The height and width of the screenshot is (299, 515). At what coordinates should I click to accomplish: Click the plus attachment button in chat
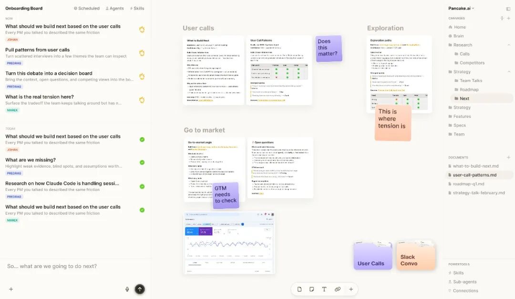point(11,289)
